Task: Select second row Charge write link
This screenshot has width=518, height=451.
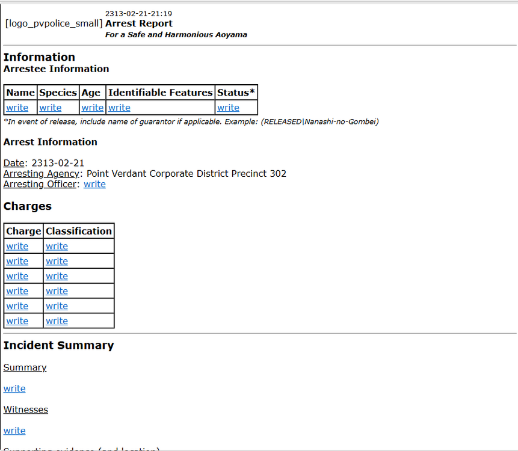Action: 17,261
